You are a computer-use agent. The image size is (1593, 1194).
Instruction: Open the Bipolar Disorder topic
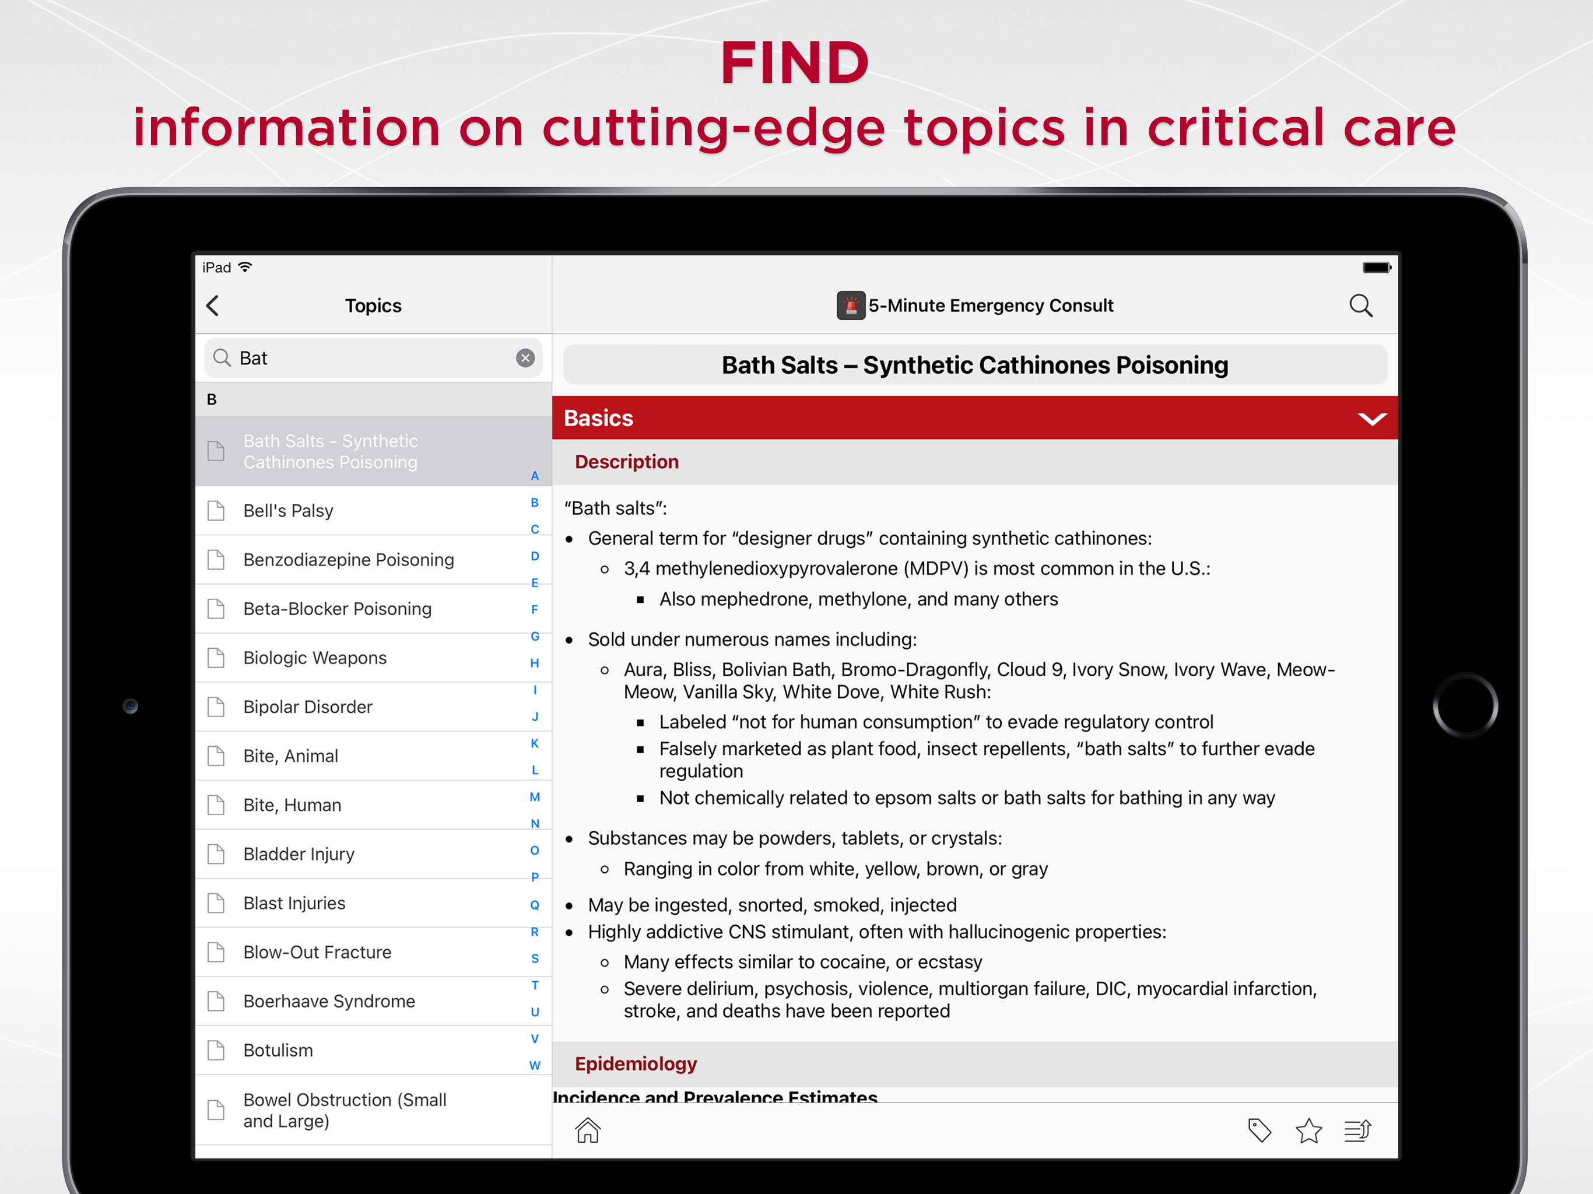click(x=307, y=707)
